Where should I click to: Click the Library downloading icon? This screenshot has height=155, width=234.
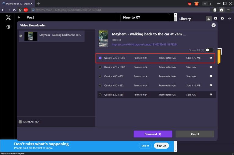pyautogui.click(x=209, y=19)
